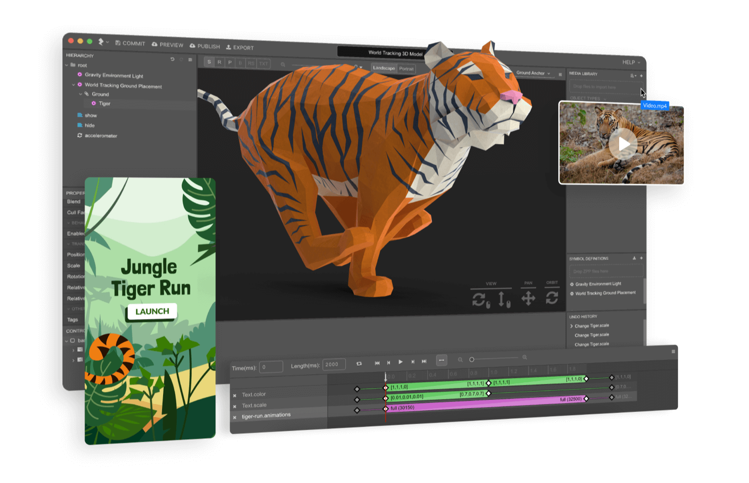Click the undo arrow in the Hierarchy panel

coord(173,59)
